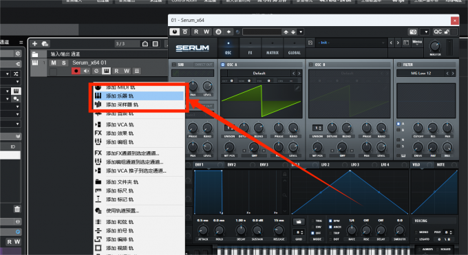Click the record enable button on Serum_x64 01
This screenshot has width=468, height=255.
[76, 71]
